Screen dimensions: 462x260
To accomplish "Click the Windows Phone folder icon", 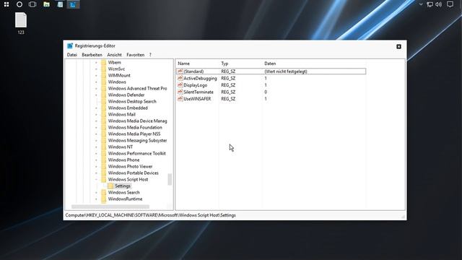I will point(103,160).
